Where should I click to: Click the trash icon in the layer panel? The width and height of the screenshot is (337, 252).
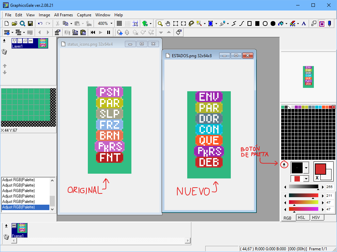[4, 52]
